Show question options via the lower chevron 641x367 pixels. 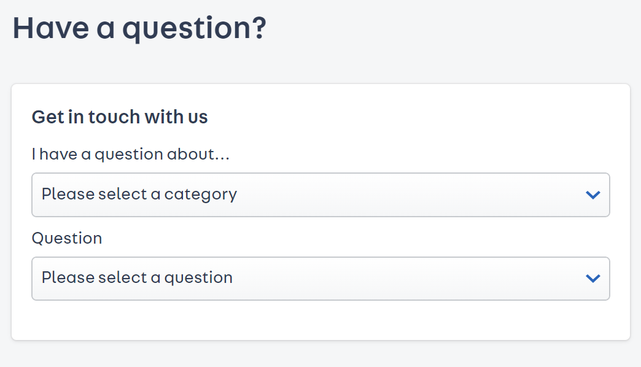(592, 279)
